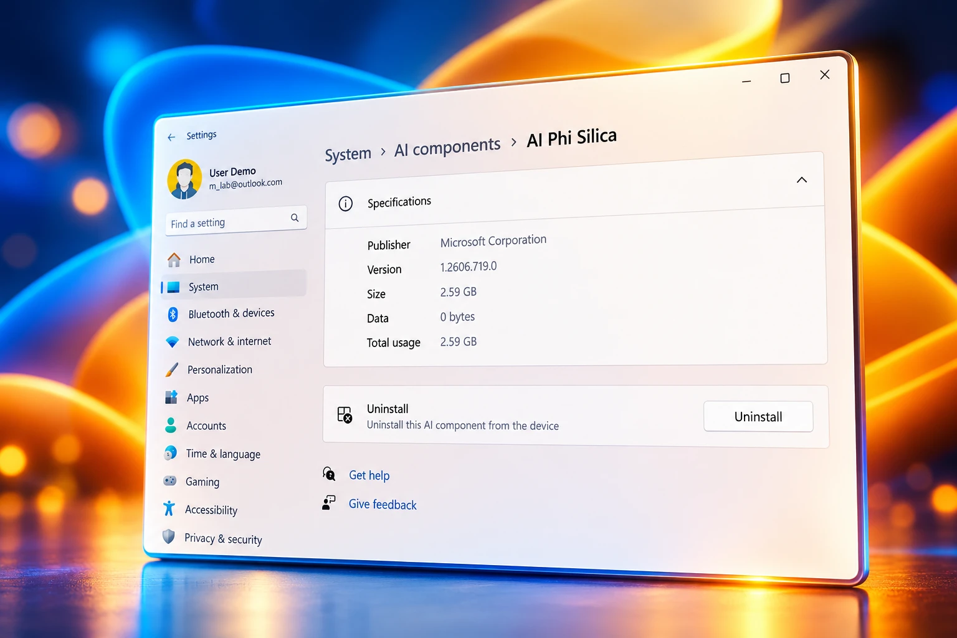Click the Time & language globe icon

coord(170,453)
